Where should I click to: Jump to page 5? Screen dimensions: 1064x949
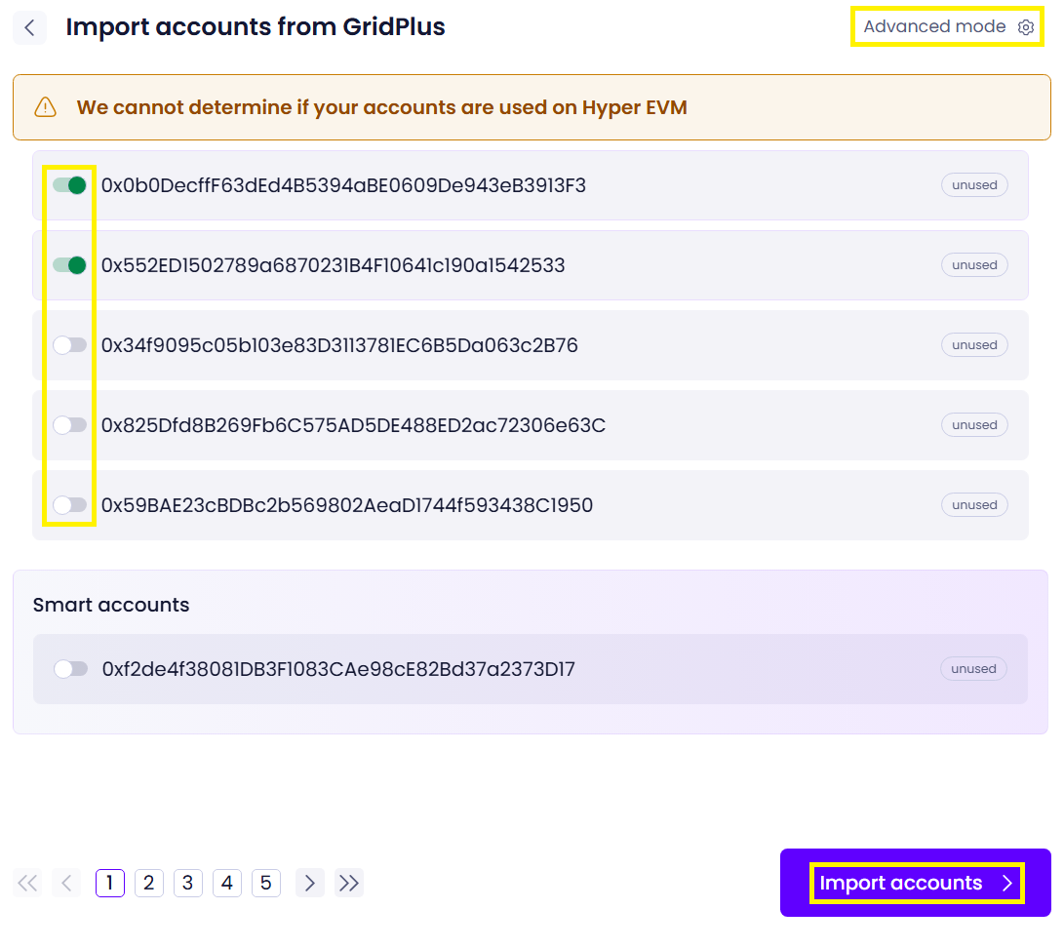265,884
